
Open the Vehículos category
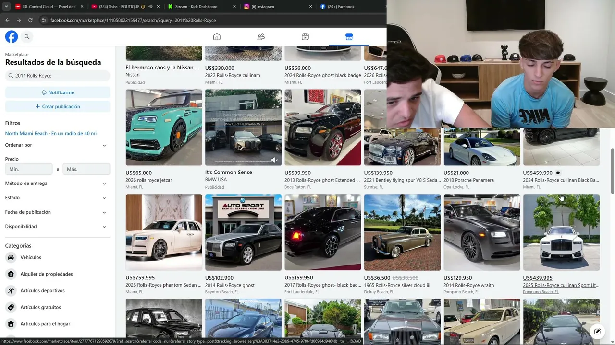[31, 257]
